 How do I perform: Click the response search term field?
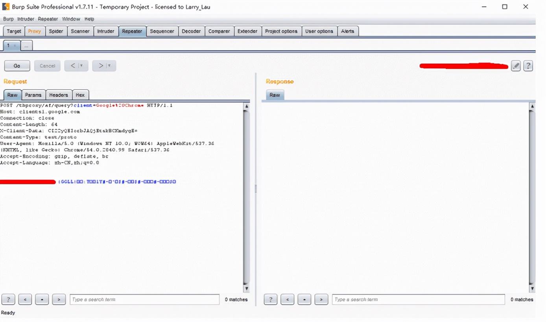click(x=418, y=300)
